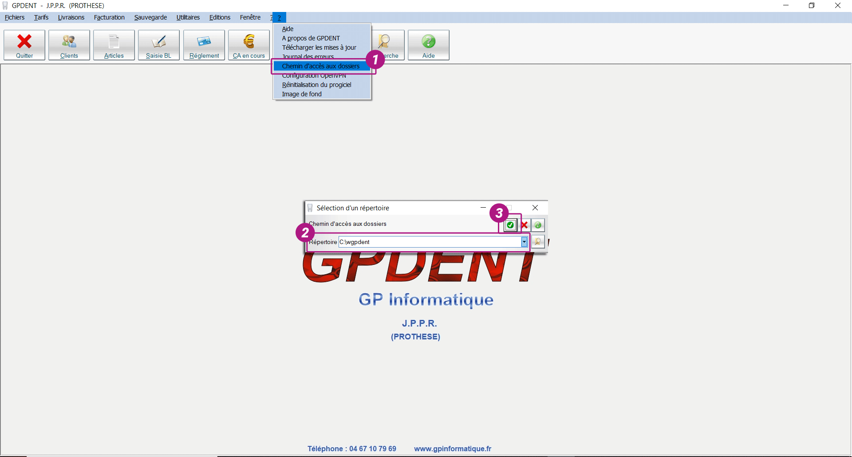Open the Tarifs menu

(41, 17)
